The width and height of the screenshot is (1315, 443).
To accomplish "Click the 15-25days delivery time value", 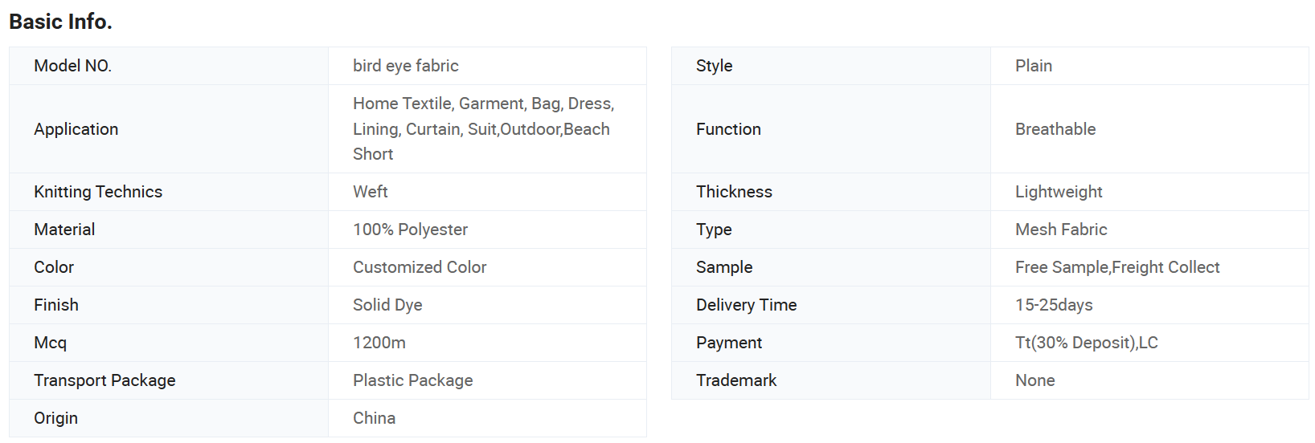I will click(1054, 305).
